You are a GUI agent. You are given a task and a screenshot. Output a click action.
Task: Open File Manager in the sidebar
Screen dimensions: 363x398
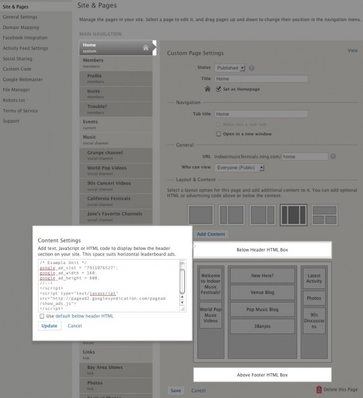coord(16,90)
